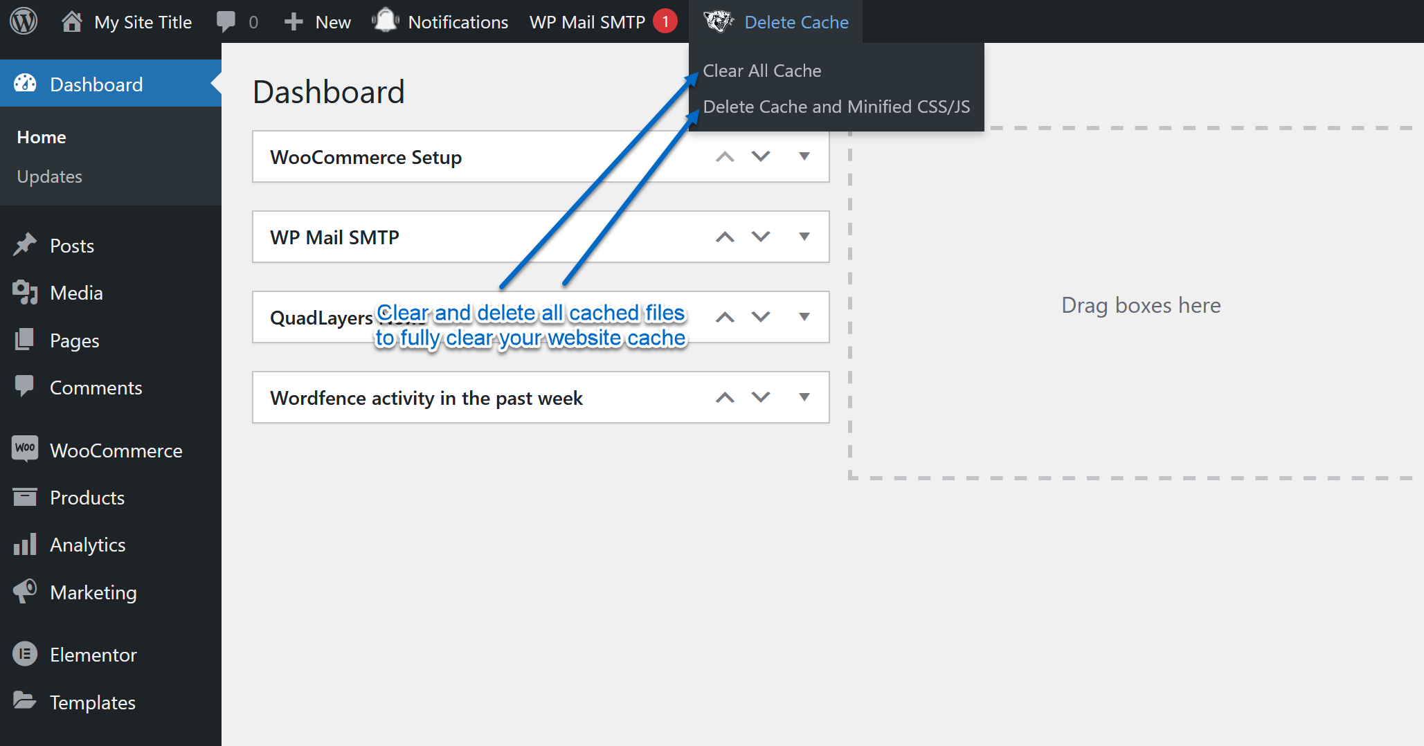Open Media in the sidebar
The height and width of the screenshot is (746, 1424).
tap(111, 293)
